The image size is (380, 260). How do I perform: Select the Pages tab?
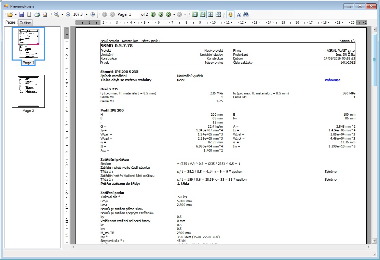point(11,23)
